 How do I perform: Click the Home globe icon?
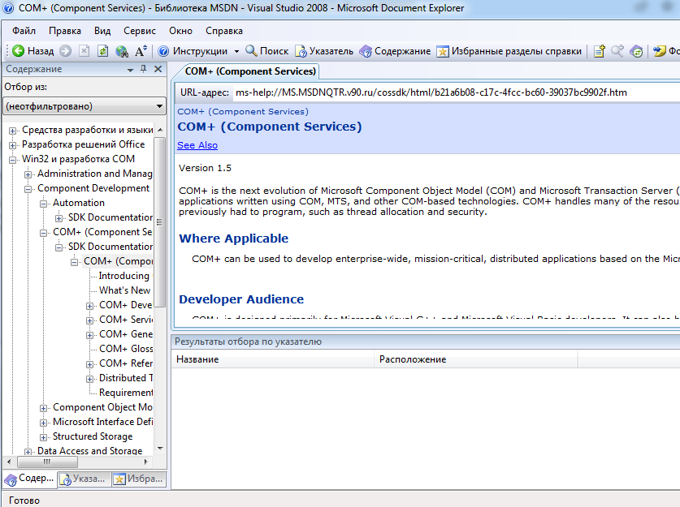[x=122, y=51]
